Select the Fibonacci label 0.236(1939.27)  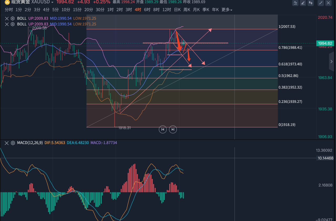click(x=290, y=102)
